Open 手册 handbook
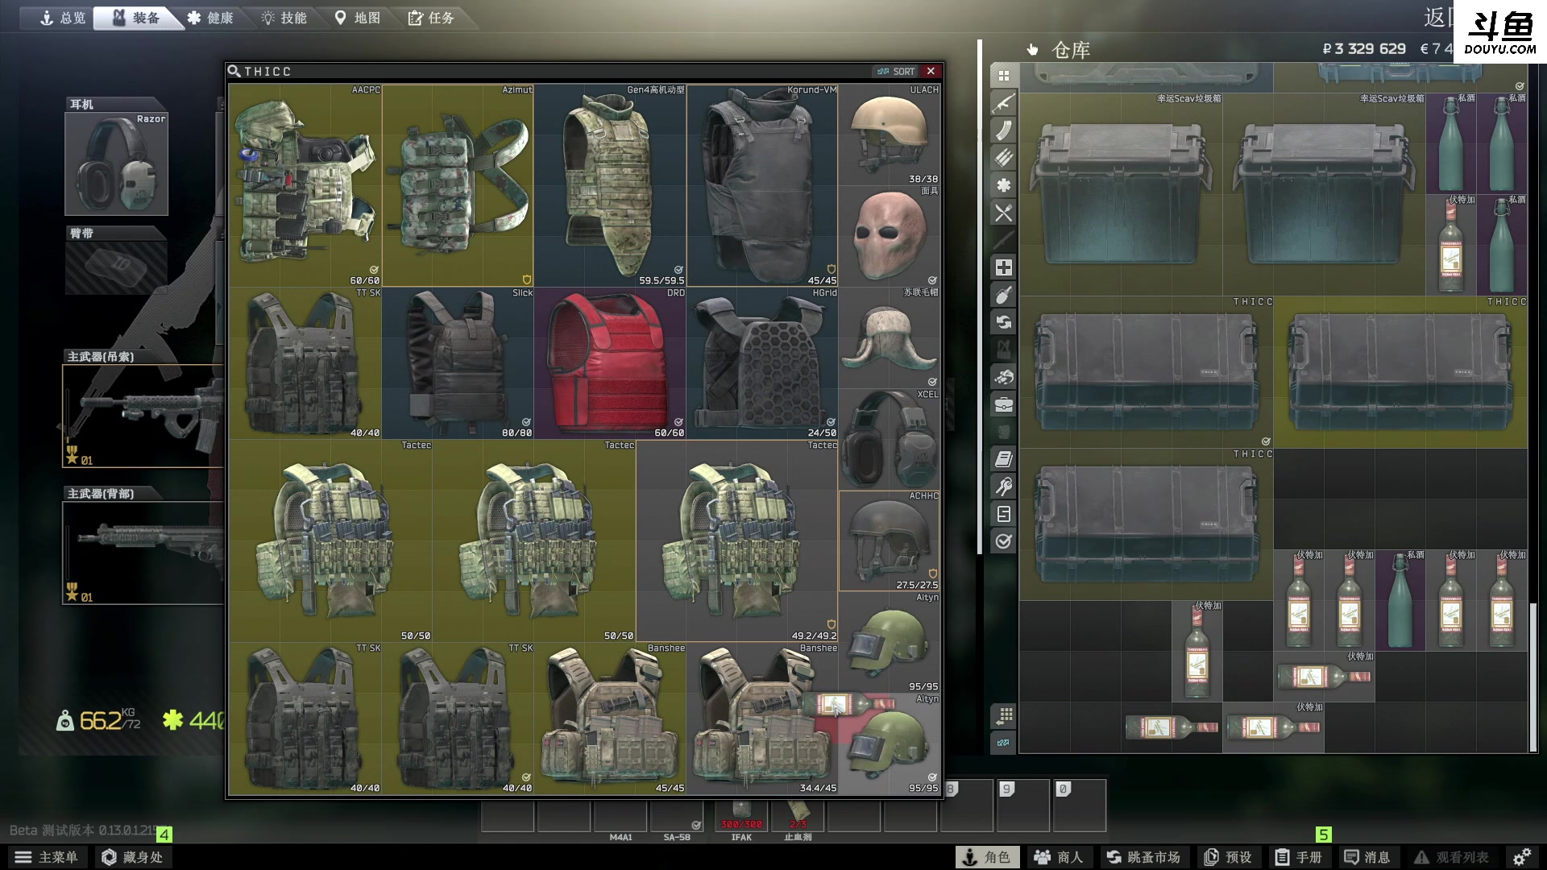Screen dimensions: 1547x870 pyautogui.click(x=1299, y=857)
